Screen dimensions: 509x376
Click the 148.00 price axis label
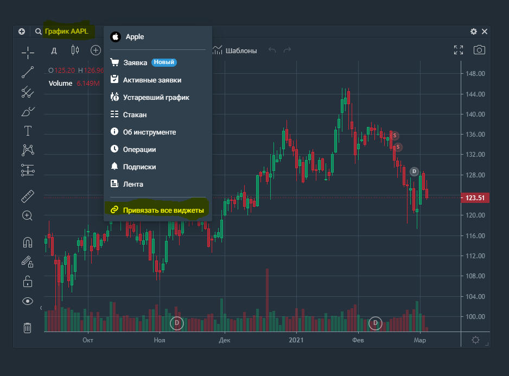tap(475, 74)
